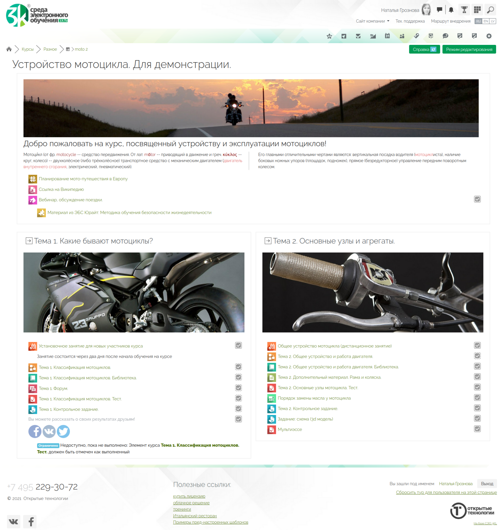Open Маршрут внедрения menu item
This screenshot has height=532, width=499.
point(451,21)
